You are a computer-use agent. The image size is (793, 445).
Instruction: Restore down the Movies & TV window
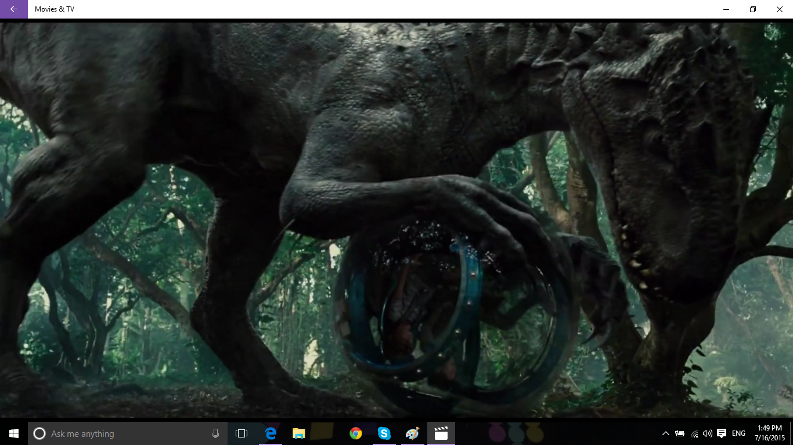(753, 9)
